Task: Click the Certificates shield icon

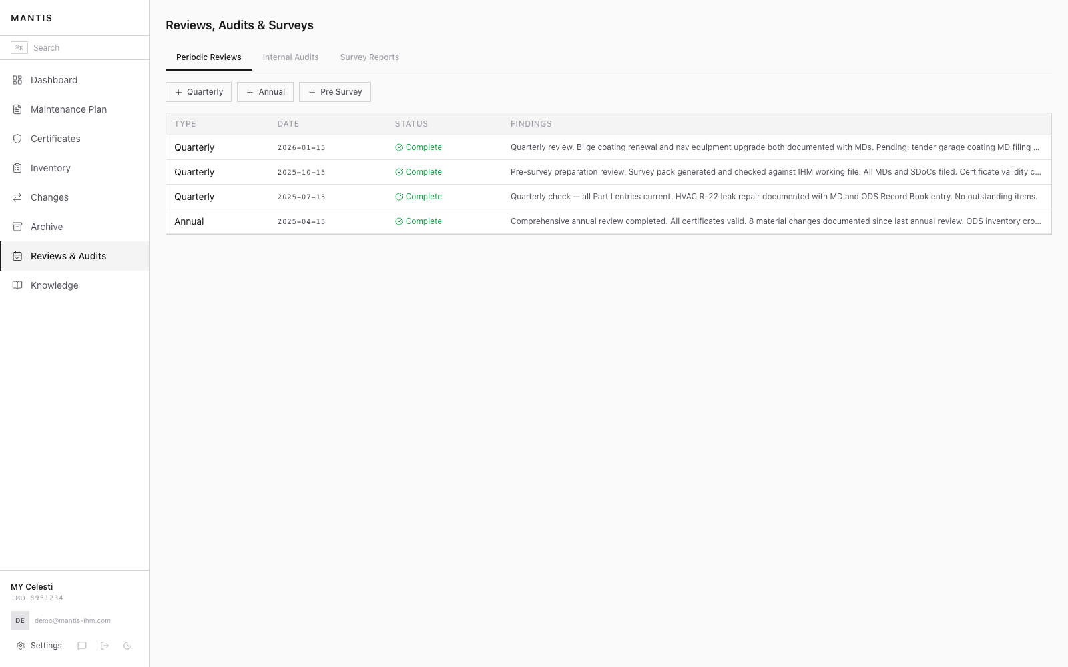Action: pos(17,139)
